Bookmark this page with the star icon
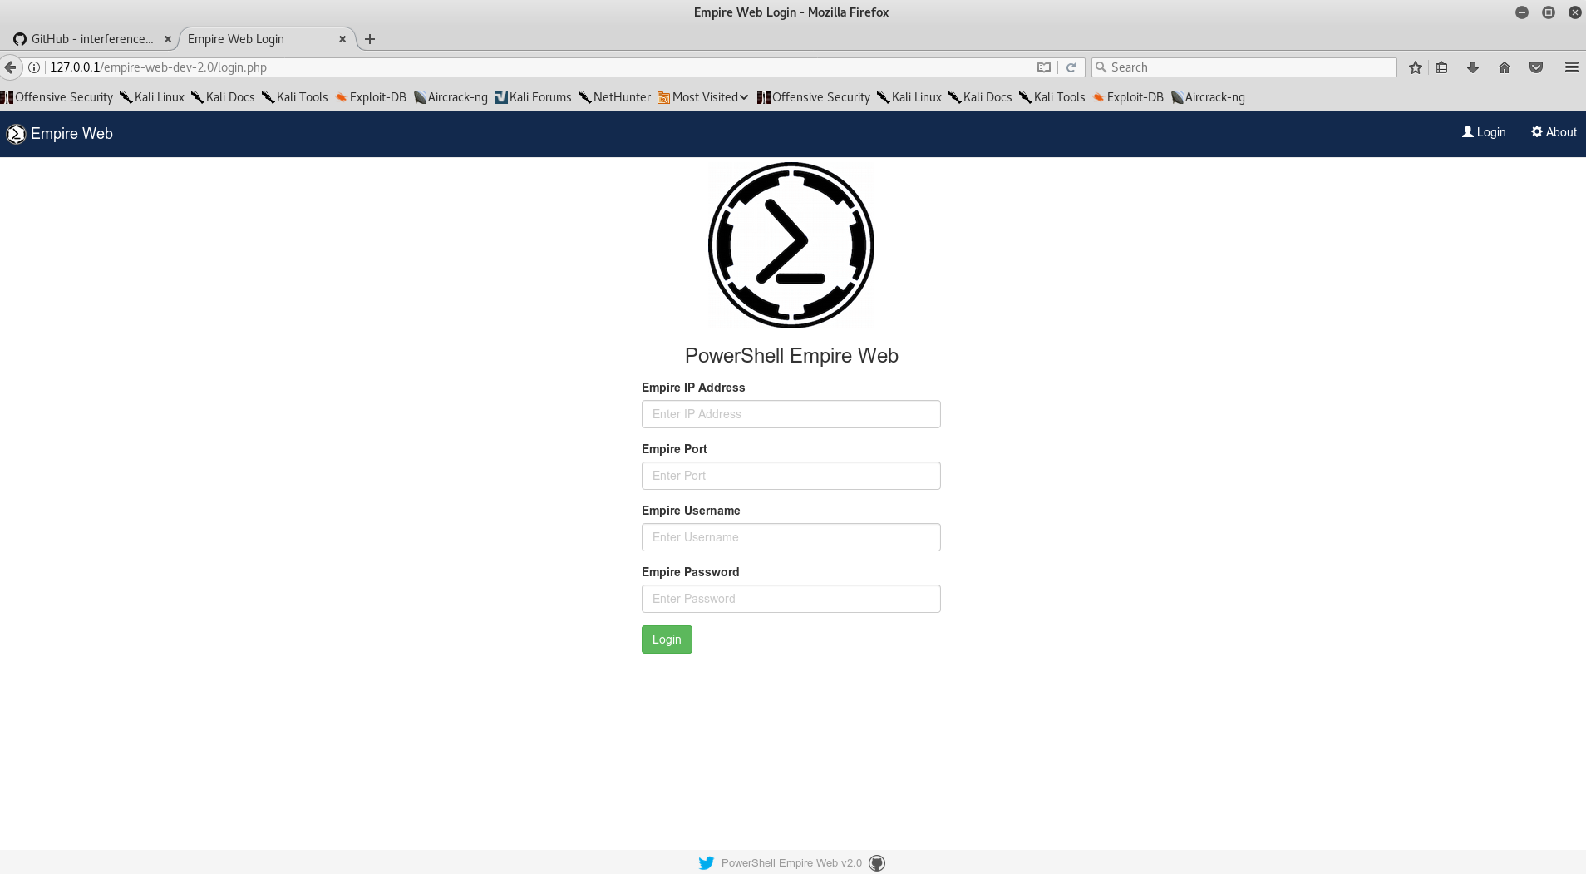This screenshot has width=1586, height=874. click(1416, 67)
